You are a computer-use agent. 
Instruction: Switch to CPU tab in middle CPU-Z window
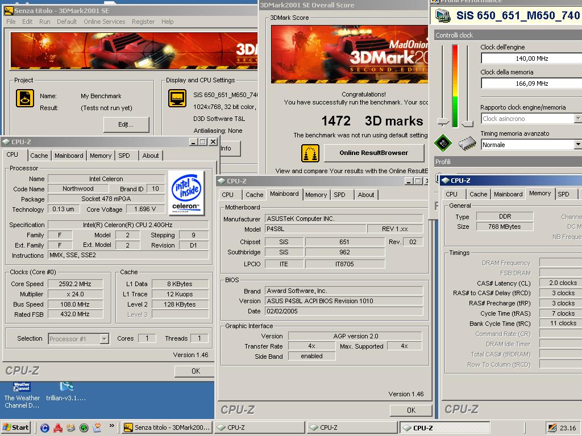227,195
